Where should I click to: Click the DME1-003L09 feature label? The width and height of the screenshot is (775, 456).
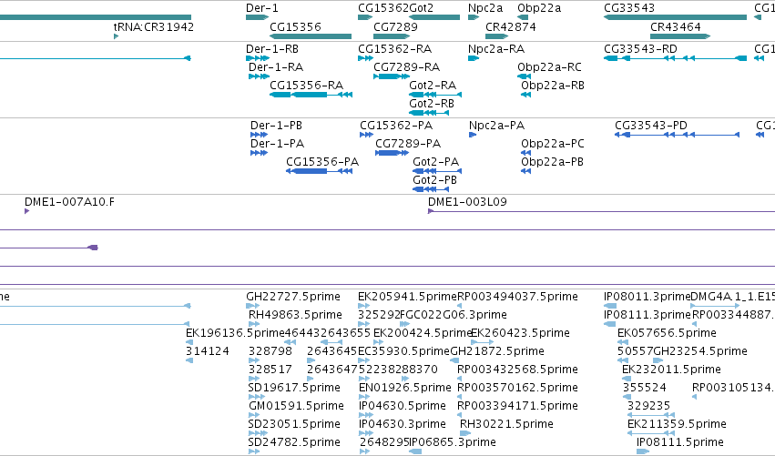point(467,202)
